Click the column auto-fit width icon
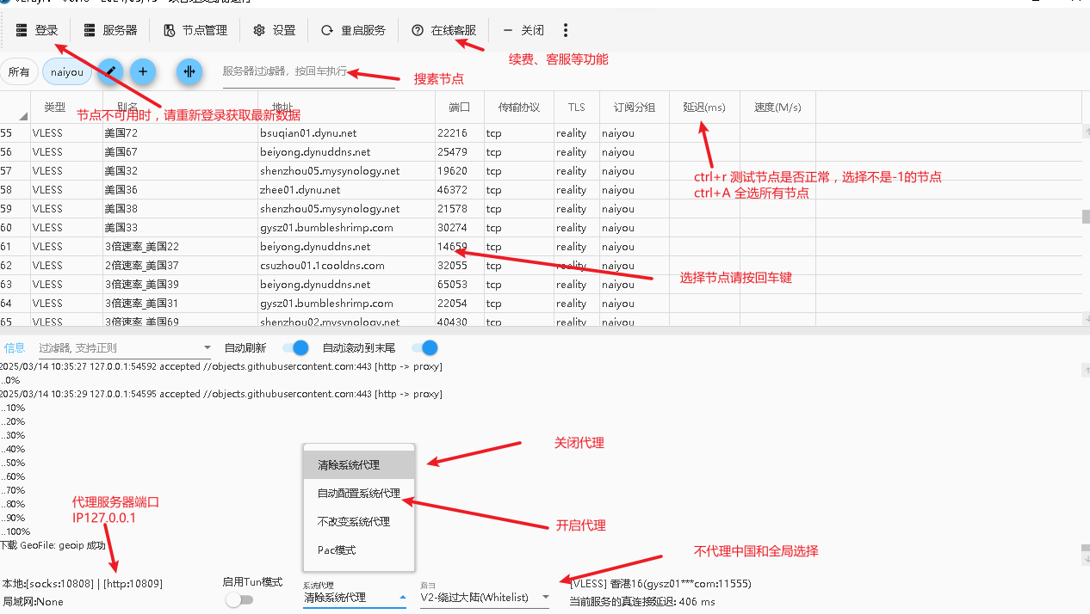1090x614 pixels. (189, 72)
